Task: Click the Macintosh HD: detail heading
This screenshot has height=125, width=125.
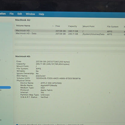Action: coord(23,56)
